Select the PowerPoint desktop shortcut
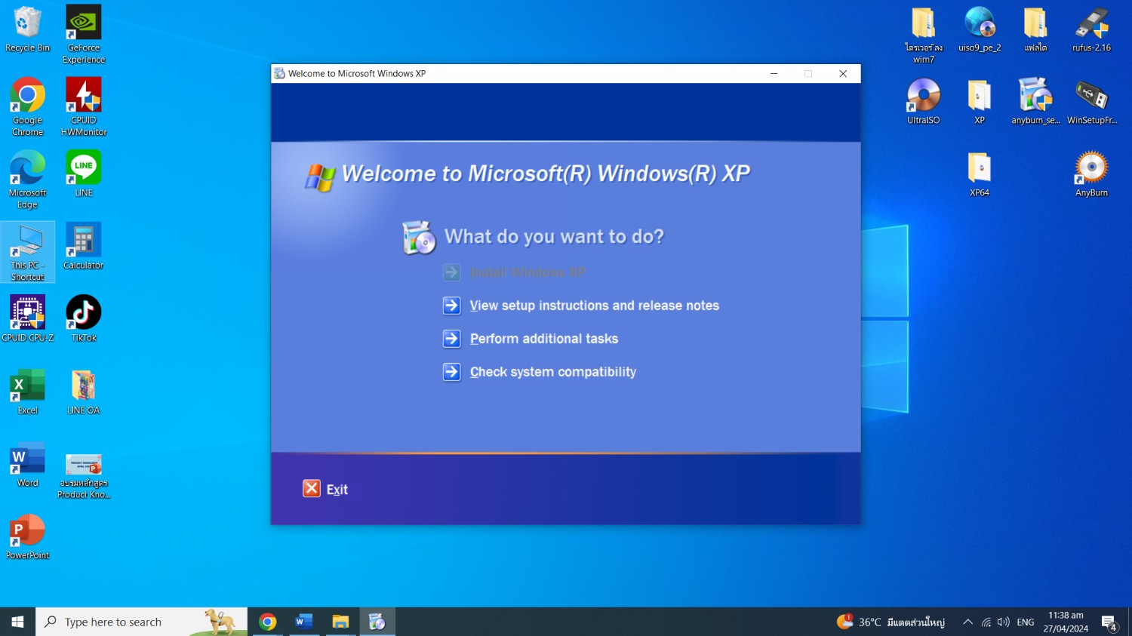The image size is (1132, 636). [x=28, y=537]
